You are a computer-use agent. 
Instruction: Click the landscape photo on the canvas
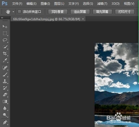116,85
